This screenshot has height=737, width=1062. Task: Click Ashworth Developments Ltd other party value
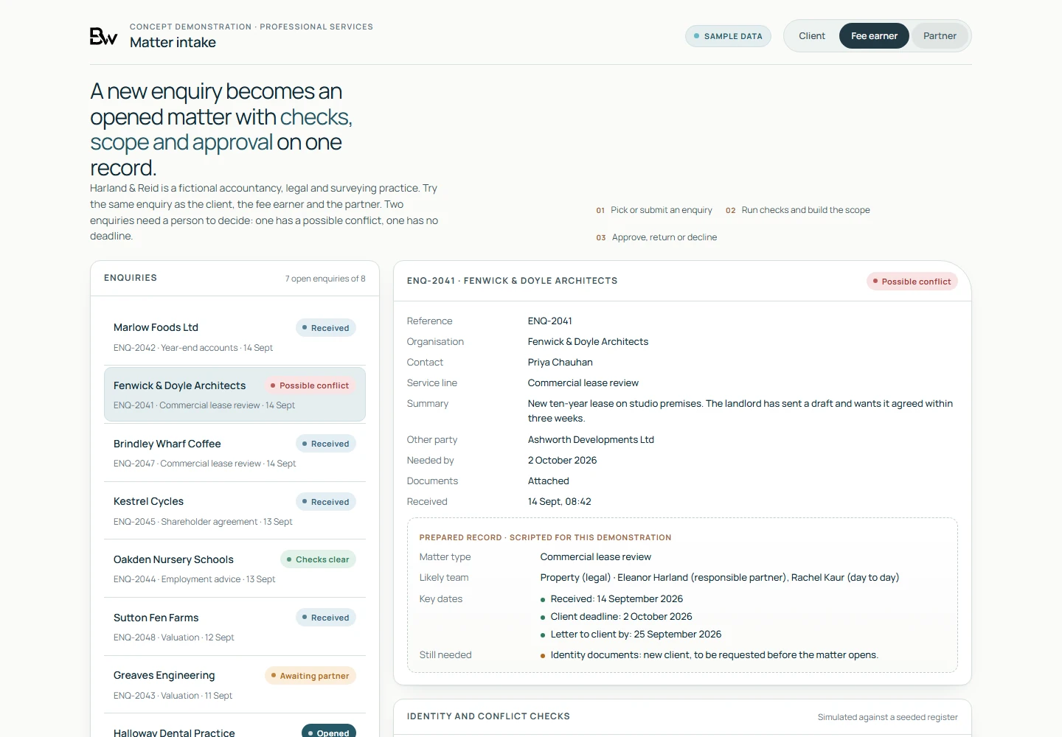[591, 440]
